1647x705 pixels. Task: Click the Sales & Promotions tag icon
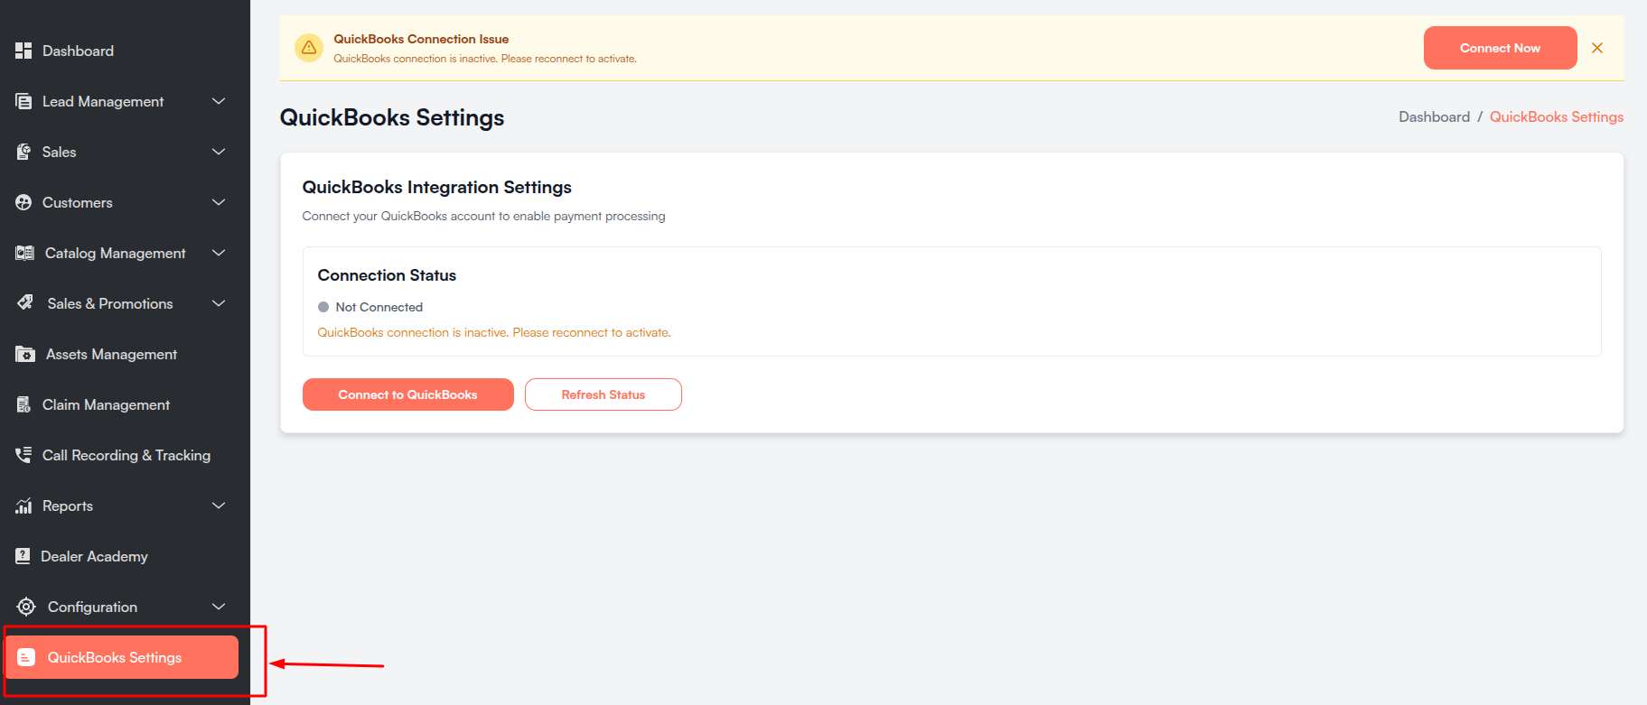25,302
